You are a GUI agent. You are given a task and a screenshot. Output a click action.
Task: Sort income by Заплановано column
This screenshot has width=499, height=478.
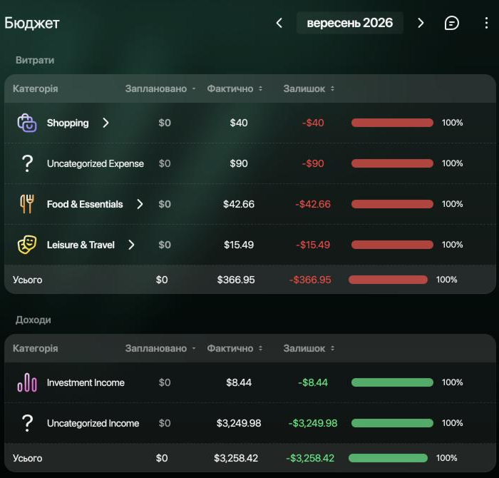click(x=160, y=348)
